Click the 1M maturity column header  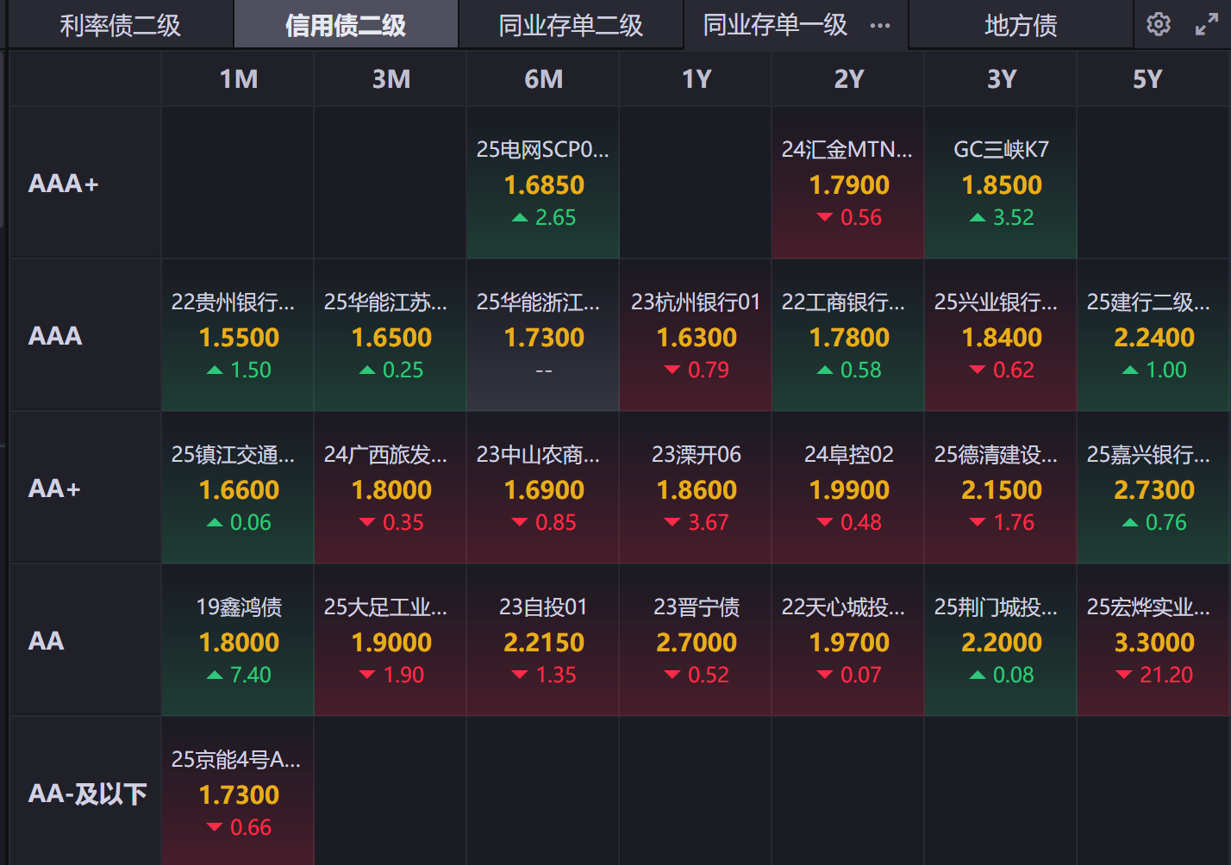tap(239, 79)
